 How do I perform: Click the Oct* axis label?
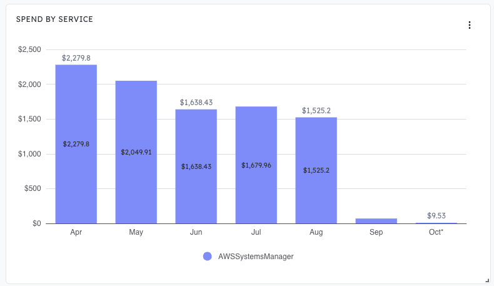[x=436, y=232]
